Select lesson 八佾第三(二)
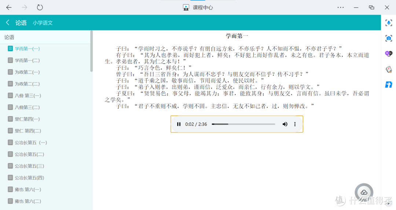 (27, 107)
